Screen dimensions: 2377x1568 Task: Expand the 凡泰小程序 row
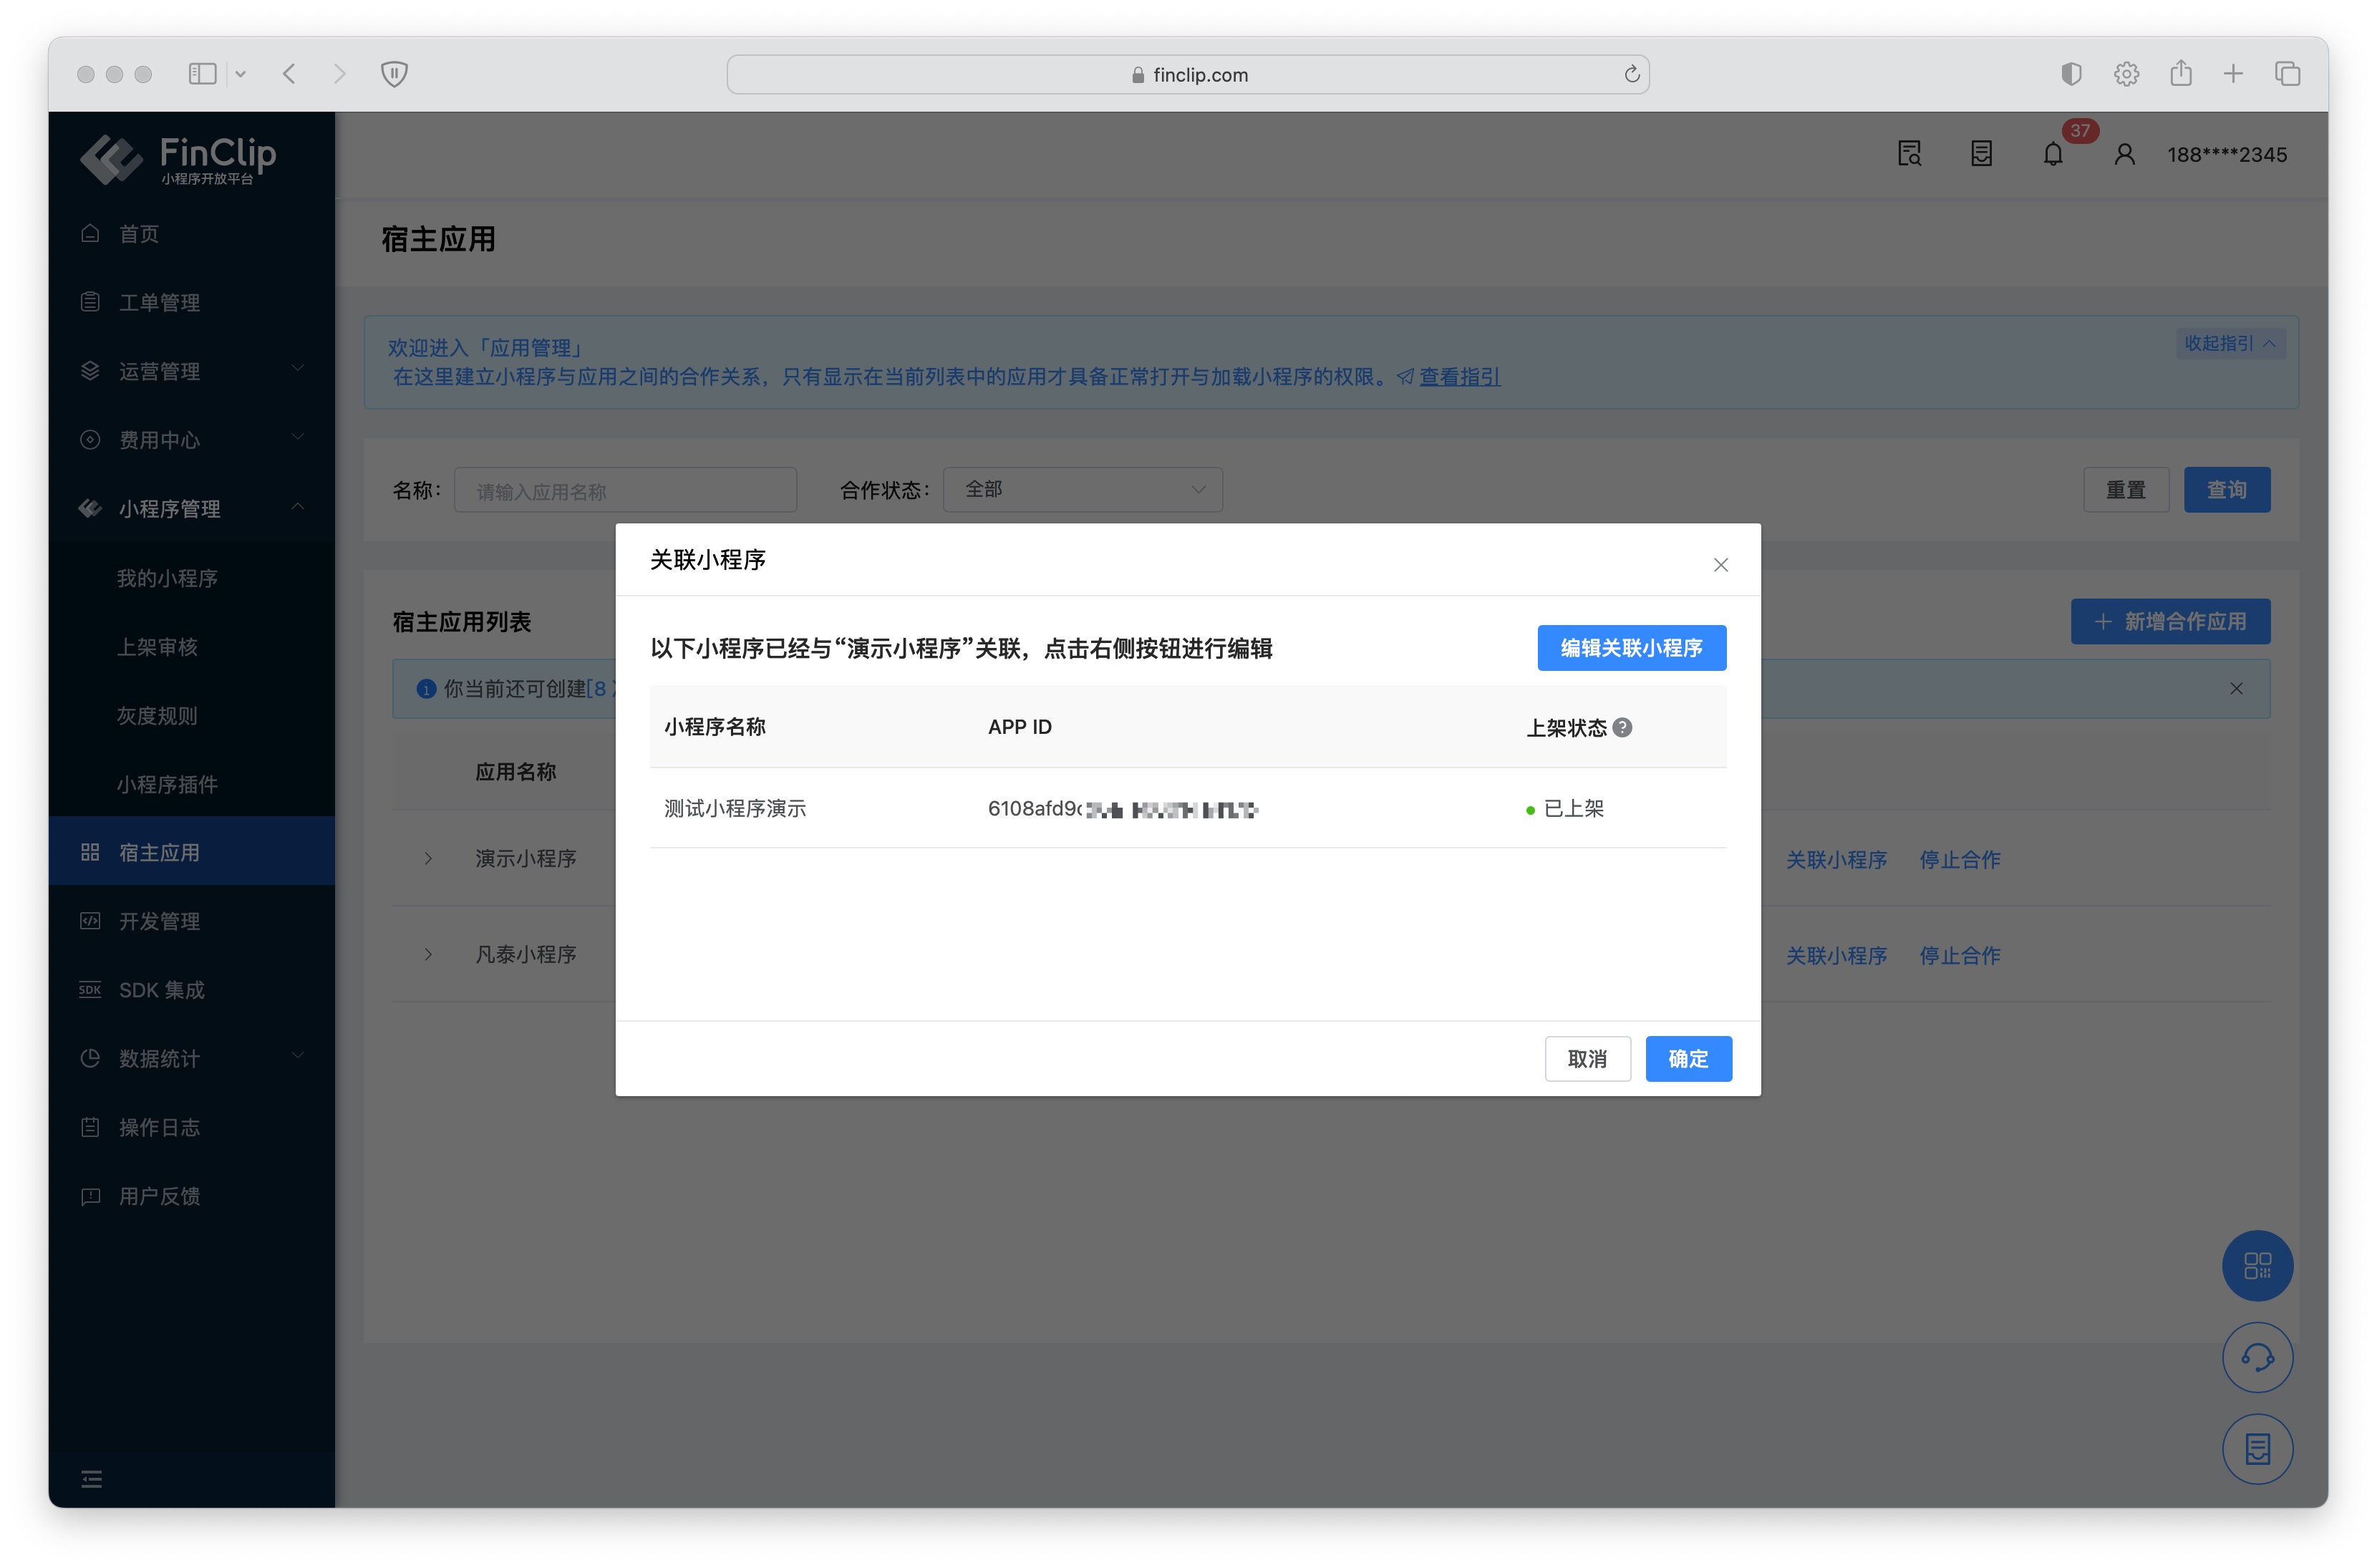click(x=428, y=955)
